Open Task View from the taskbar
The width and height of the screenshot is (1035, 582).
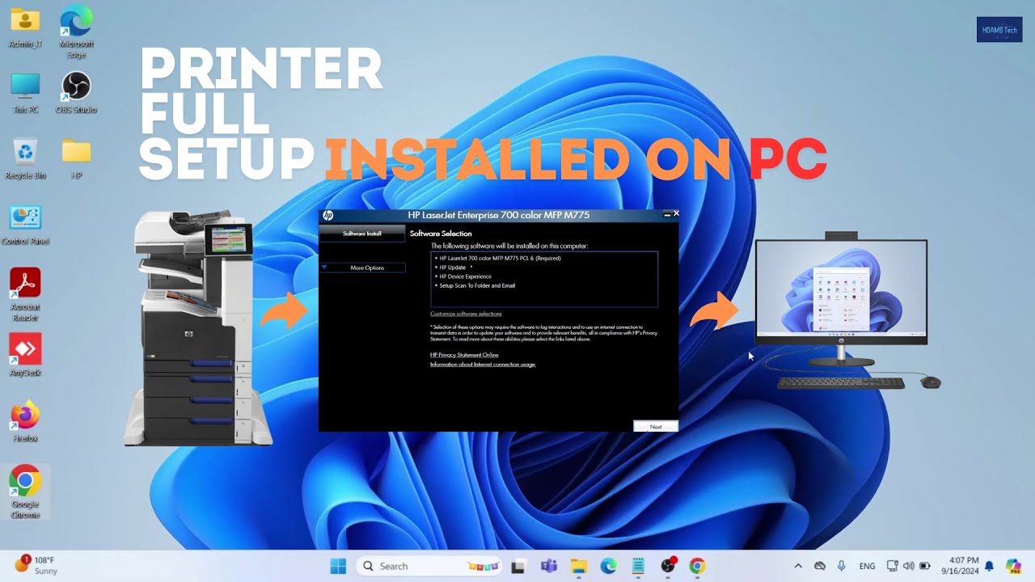pyautogui.click(x=518, y=566)
